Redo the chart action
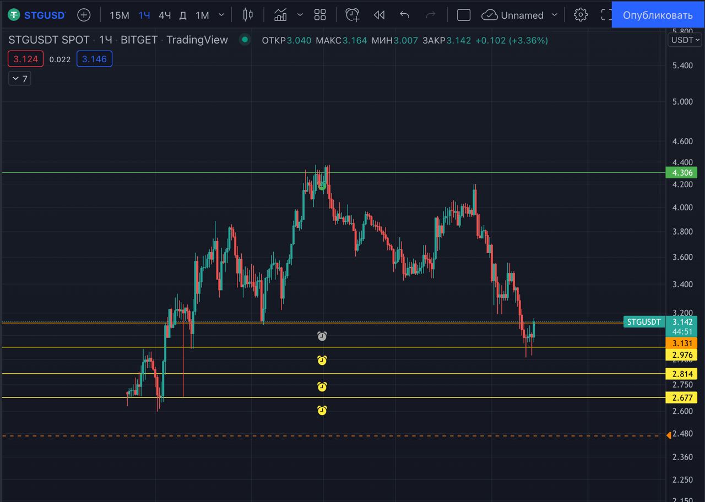The image size is (705, 502). point(431,15)
